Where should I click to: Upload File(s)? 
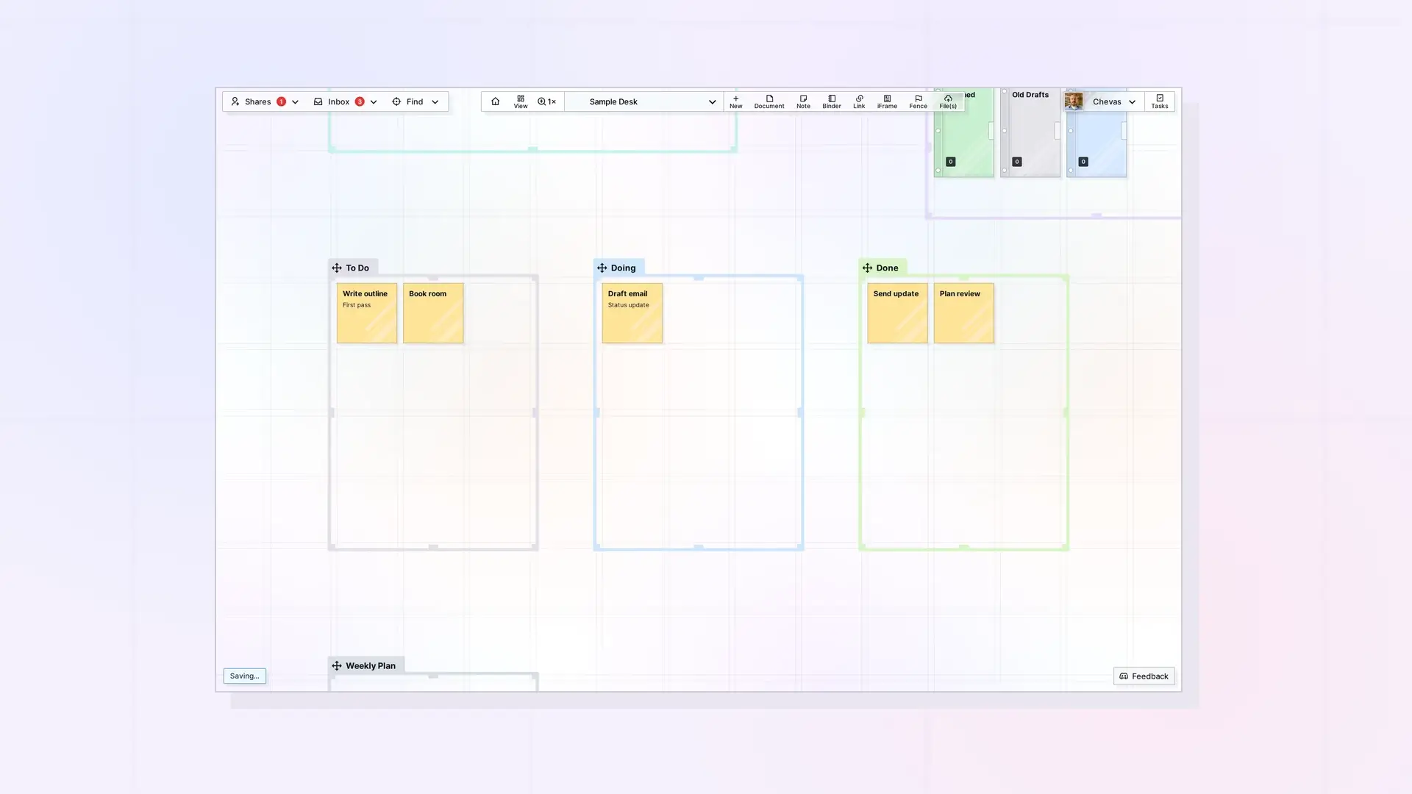pyautogui.click(x=948, y=101)
